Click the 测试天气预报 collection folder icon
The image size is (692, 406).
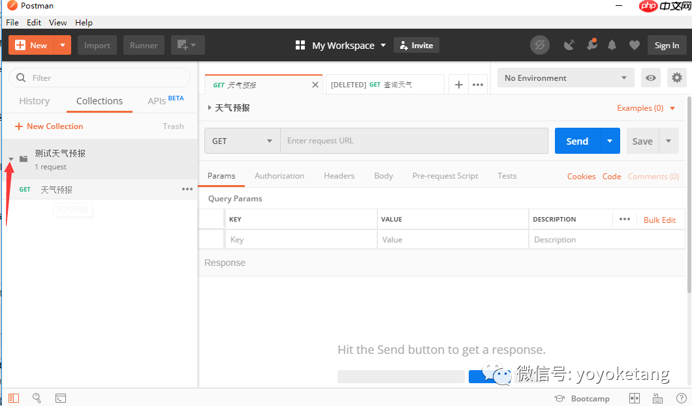(24, 158)
